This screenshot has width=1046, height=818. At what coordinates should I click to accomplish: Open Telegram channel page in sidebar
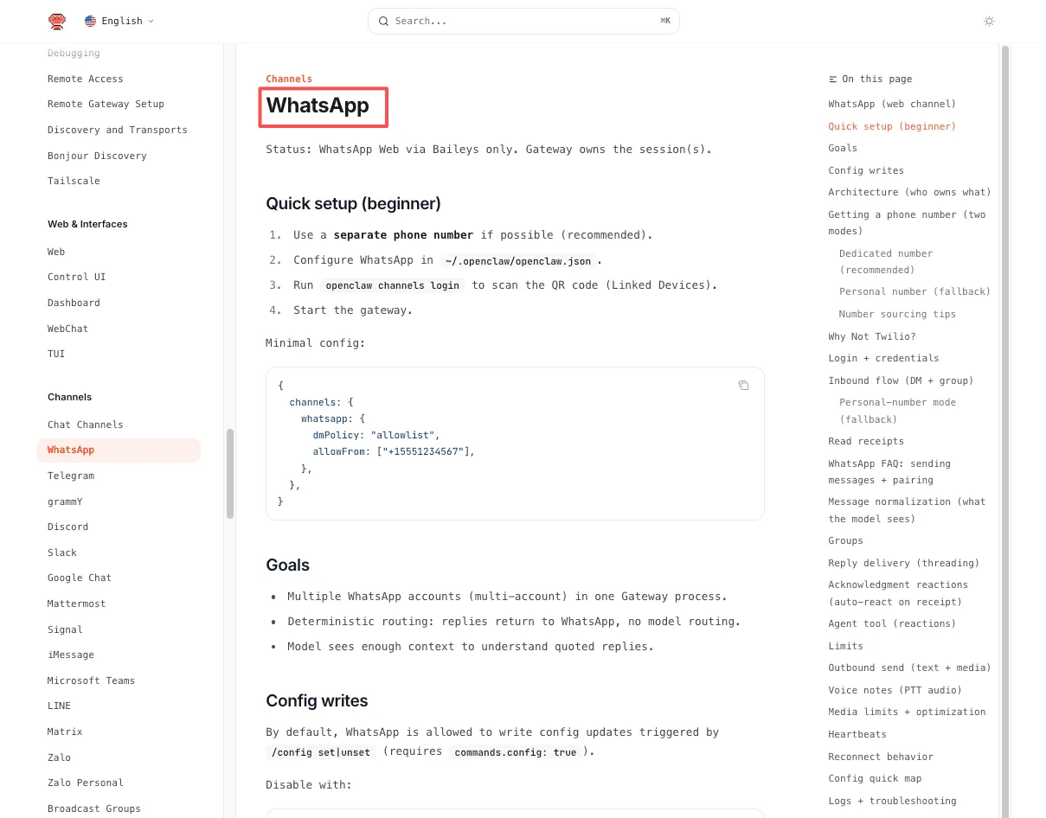(71, 476)
